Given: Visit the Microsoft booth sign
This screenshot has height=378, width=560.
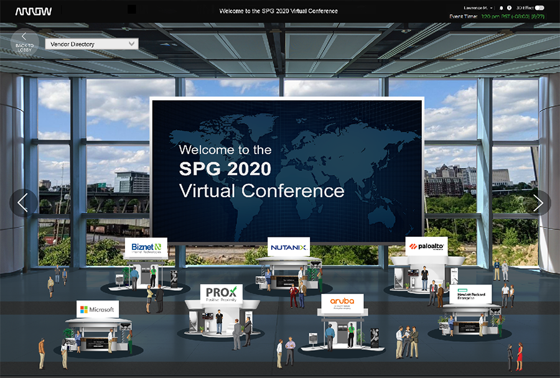Looking at the screenshot, I should coord(98,310).
